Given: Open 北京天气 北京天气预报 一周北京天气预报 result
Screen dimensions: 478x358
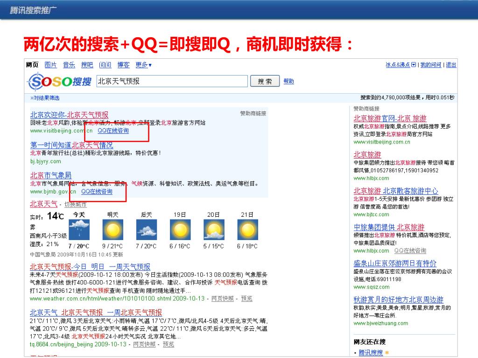Looking at the screenshot, I should [96, 312].
